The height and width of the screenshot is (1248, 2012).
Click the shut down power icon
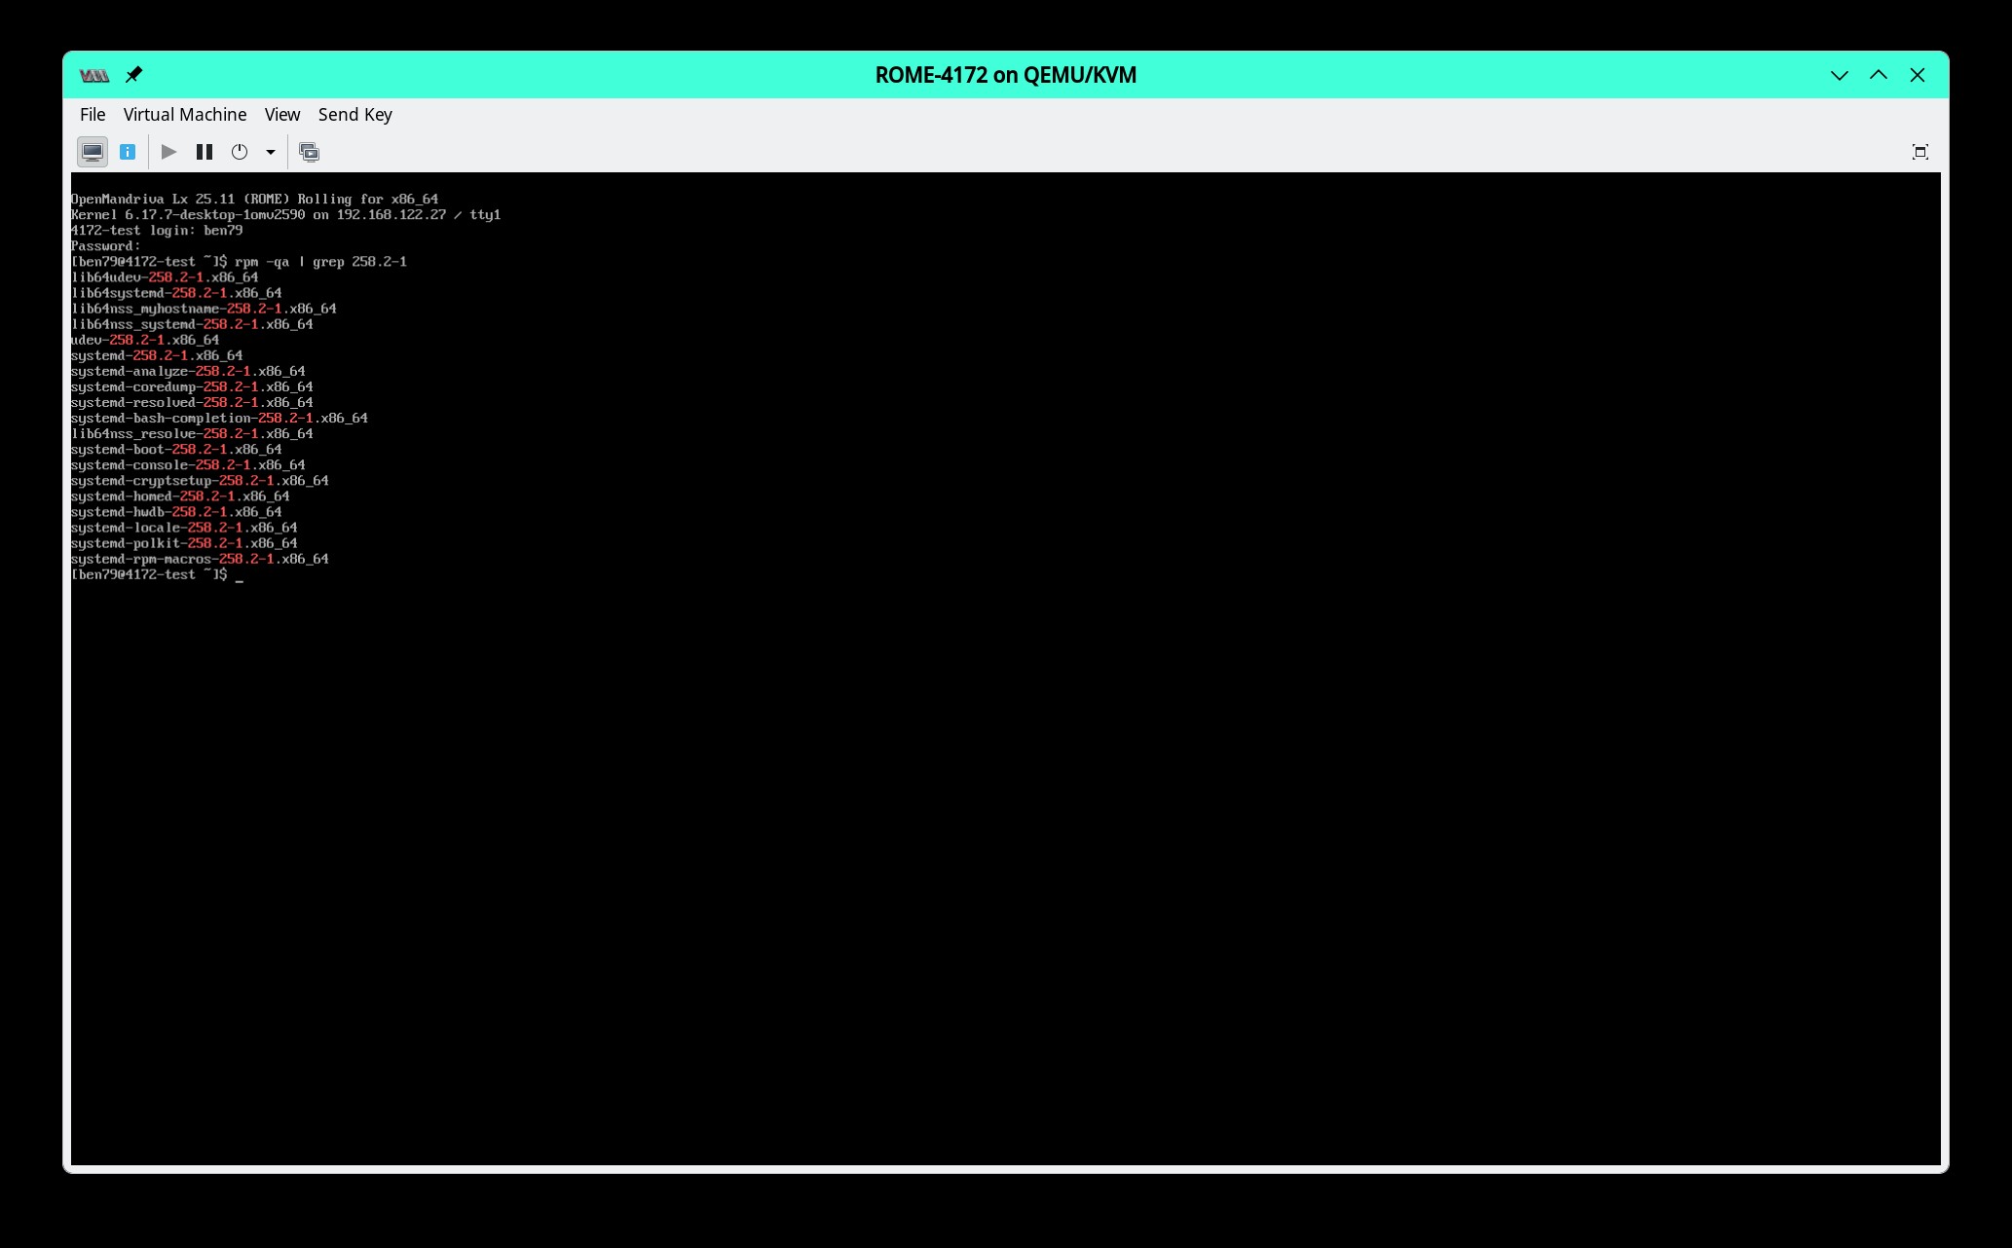(240, 152)
